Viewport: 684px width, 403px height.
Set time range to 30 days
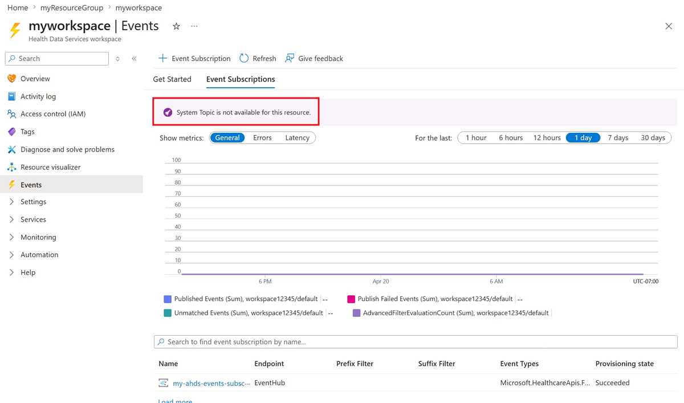pyautogui.click(x=653, y=138)
